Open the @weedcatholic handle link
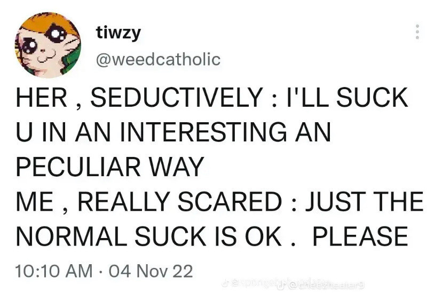The height and width of the screenshot is (293, 442). coord(158,59)
